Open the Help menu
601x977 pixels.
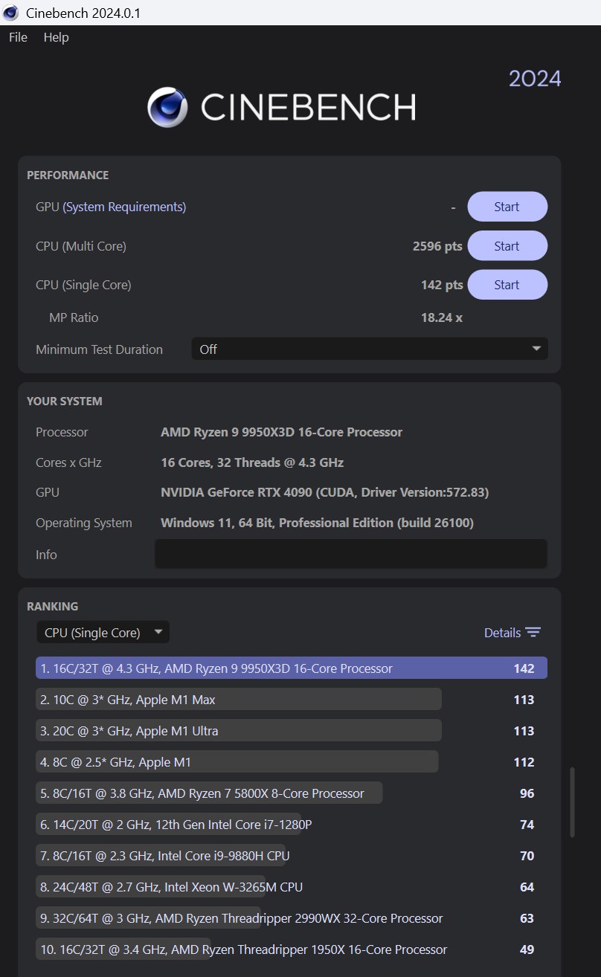(56, 37)
